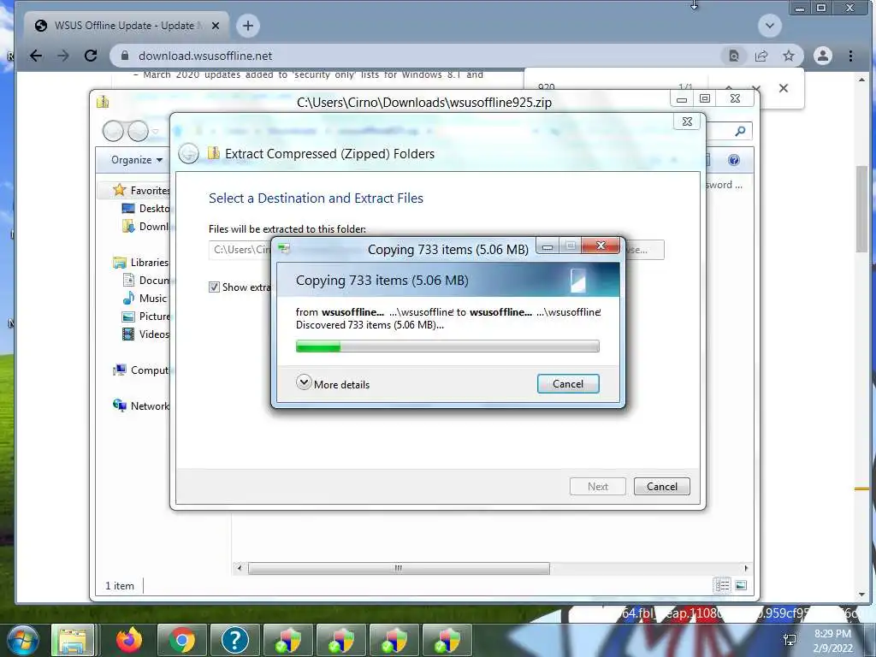The height and width of the screenshot is (657, 876).
Task: Close the Chrome find bar
Action: tap(784, 88)
